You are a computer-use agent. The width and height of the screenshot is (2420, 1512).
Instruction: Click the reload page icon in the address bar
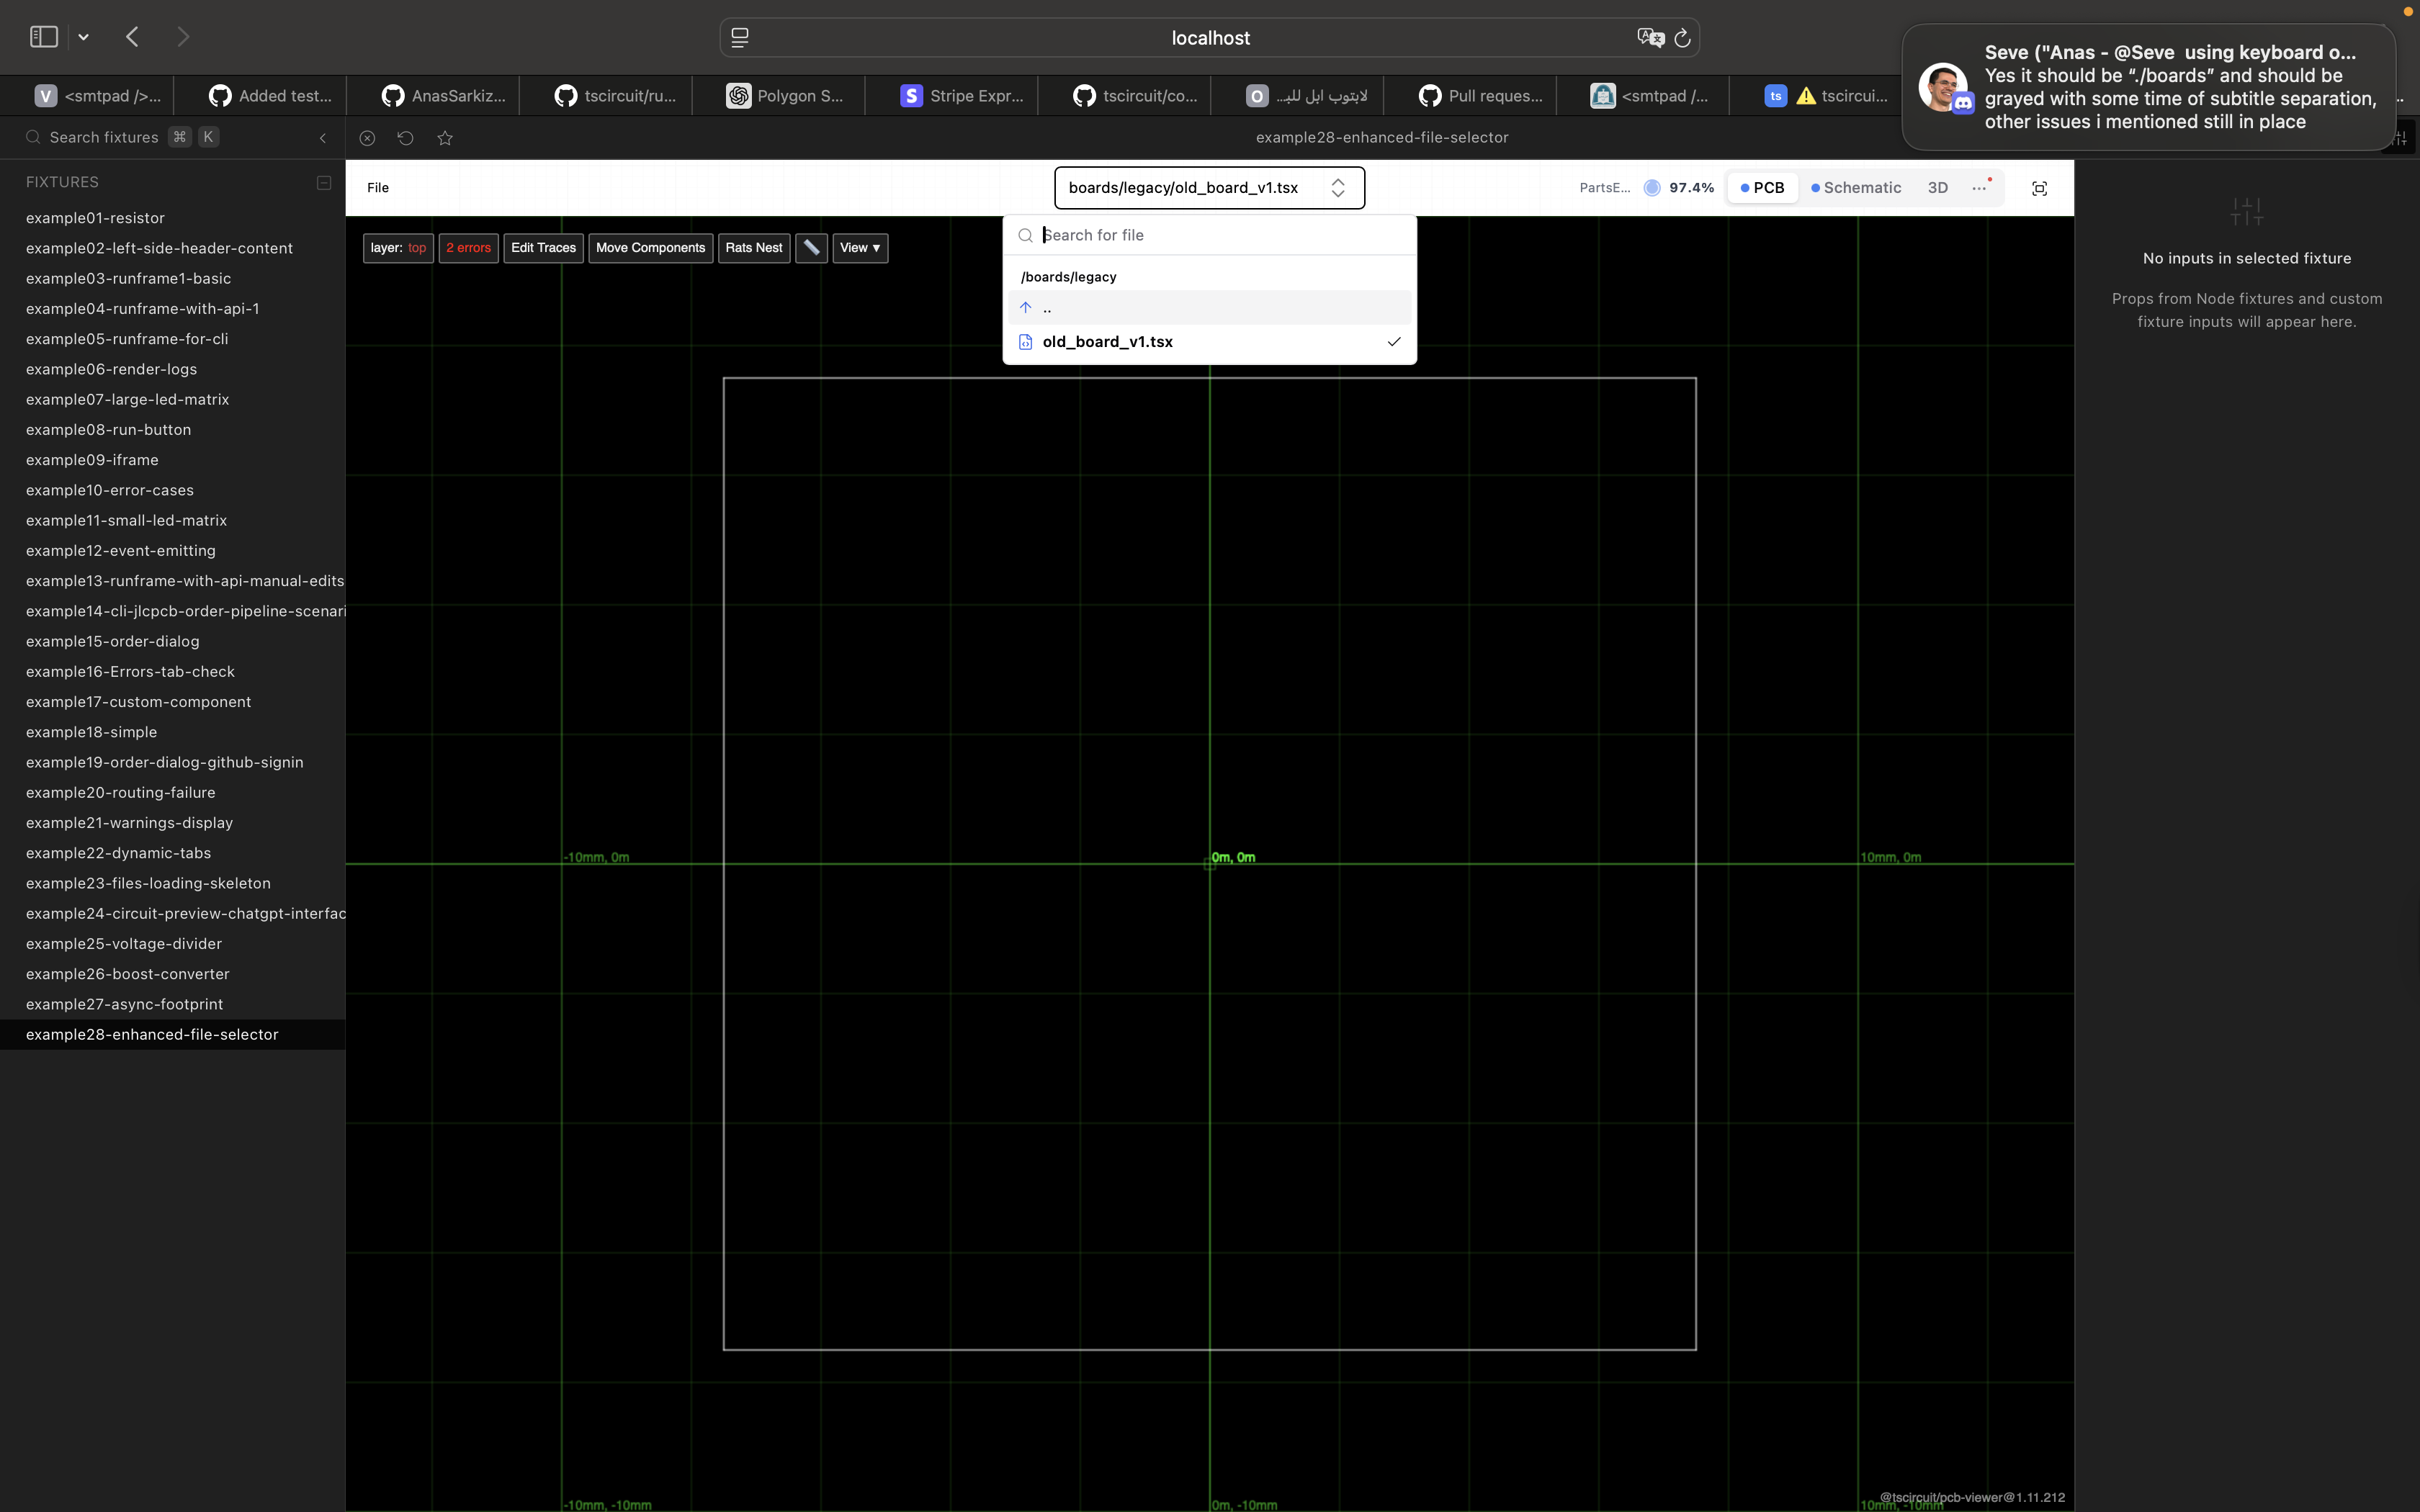(1682, 38)
